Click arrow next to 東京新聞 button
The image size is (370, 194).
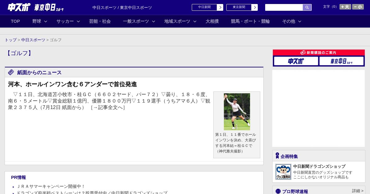(255, 7)
